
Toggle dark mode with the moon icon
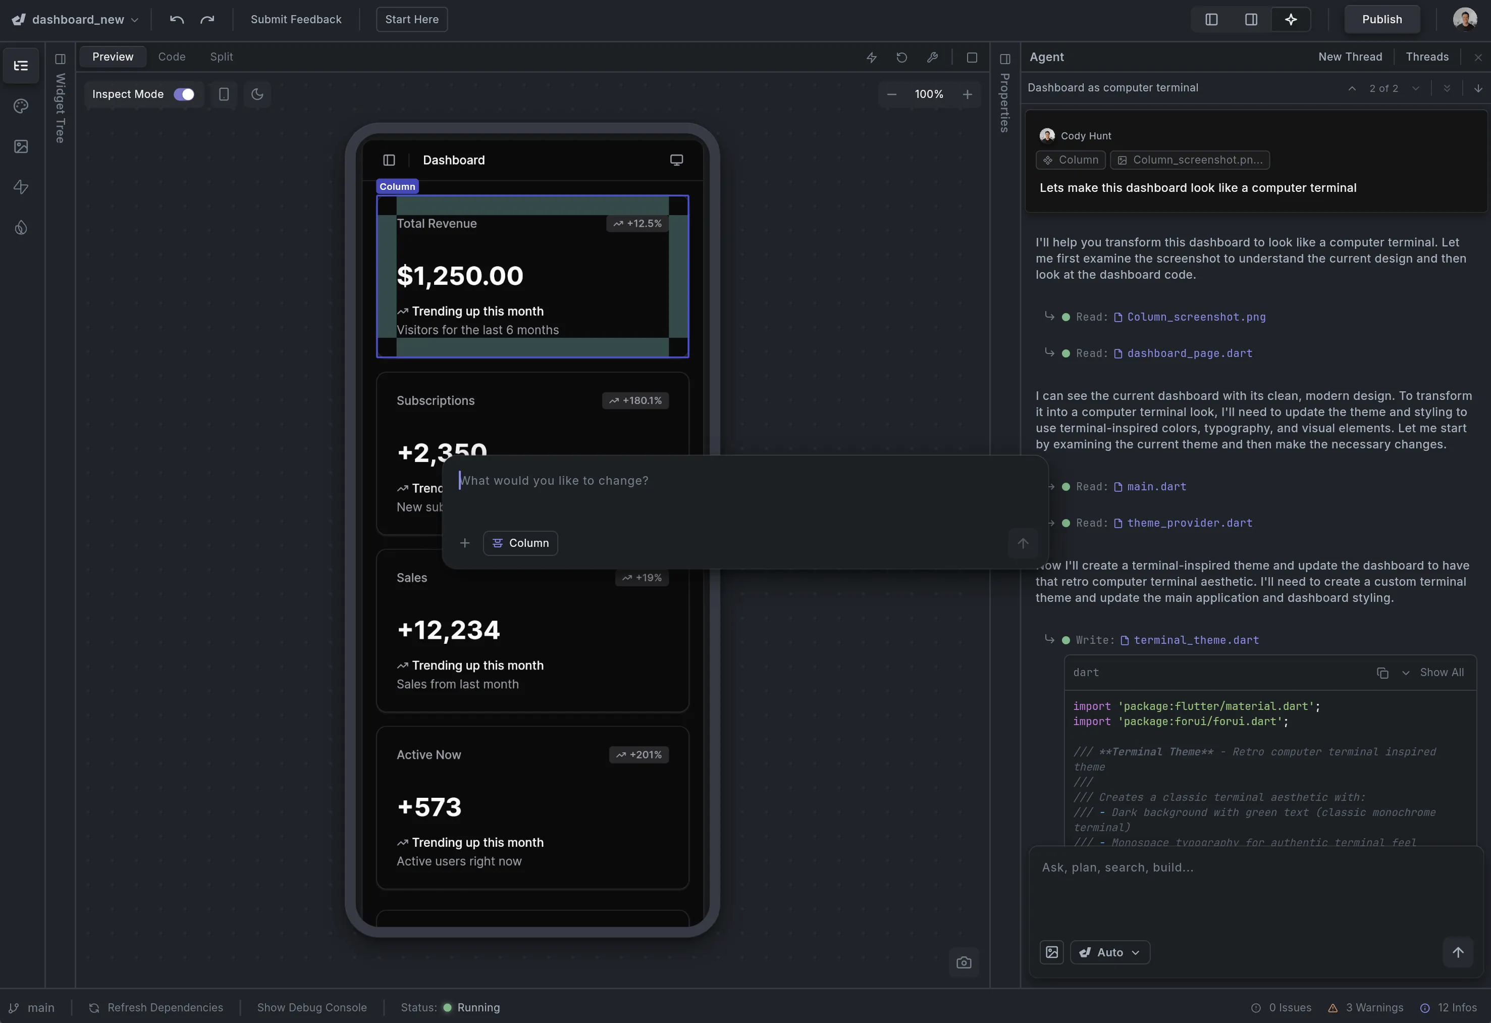pos(257,94)
